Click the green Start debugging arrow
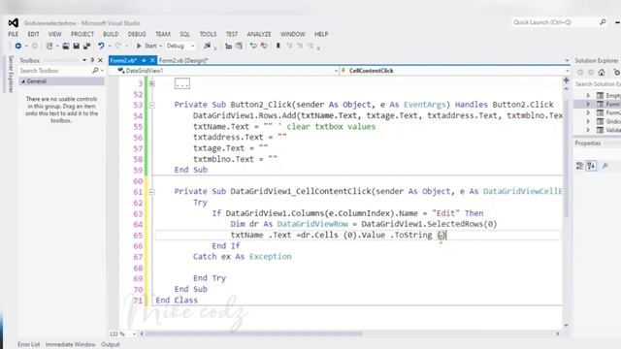Viewport: 621px width, 349px height. [x=139, y=46]
